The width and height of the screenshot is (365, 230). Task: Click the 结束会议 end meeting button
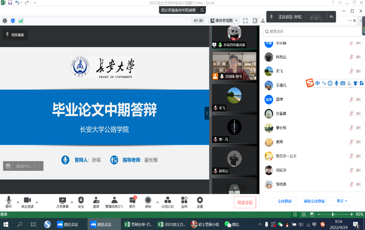[245, 203]
